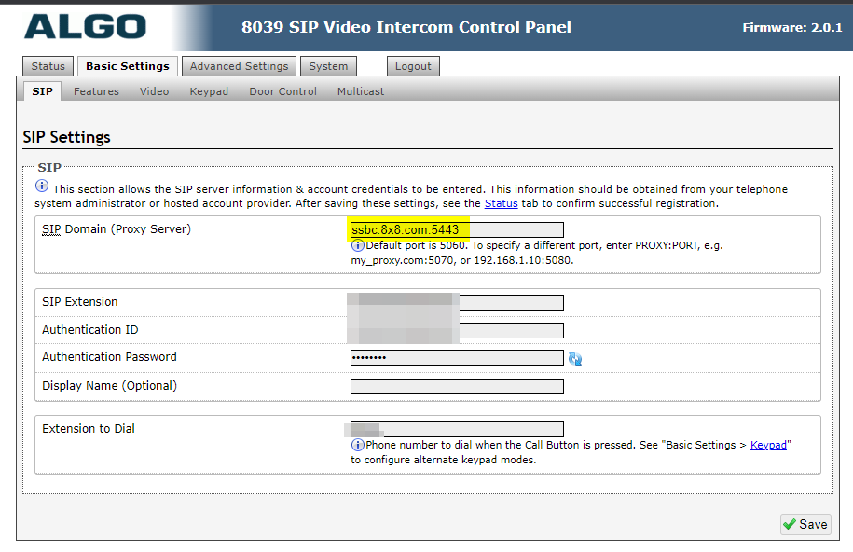Select the Basic Settings tab
Image resolution: width=853 pixels, height=552 pixels.
[x=128, y=66]
